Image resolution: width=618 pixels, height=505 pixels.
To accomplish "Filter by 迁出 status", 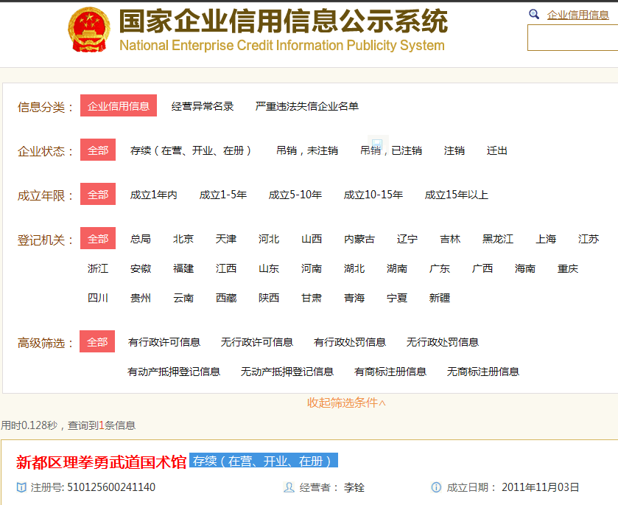I will pyautogui.click(x=497, y=150).
